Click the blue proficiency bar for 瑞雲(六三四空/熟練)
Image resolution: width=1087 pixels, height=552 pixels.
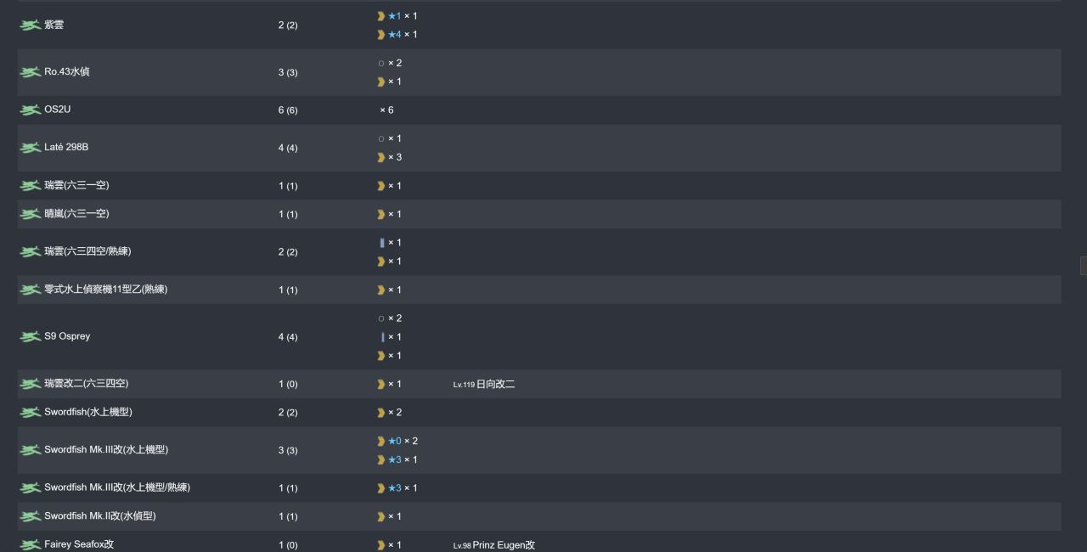[x=382, y=243]
